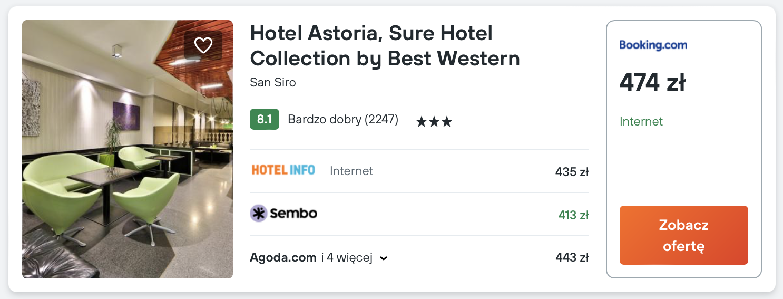783x299 pixels.
Task: Click the "i 4 więcej" expander text
Action: (x=347, y=258)
